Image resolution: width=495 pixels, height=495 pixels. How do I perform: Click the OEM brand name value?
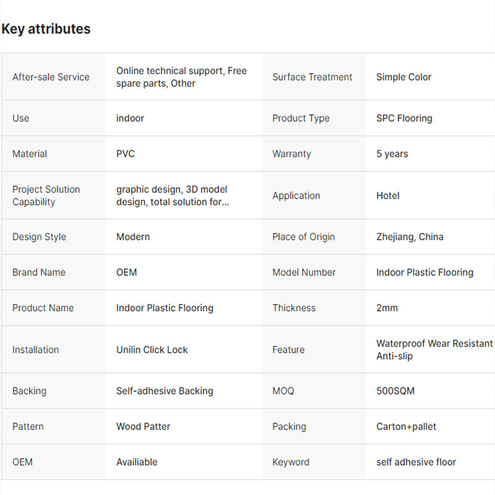127,272
